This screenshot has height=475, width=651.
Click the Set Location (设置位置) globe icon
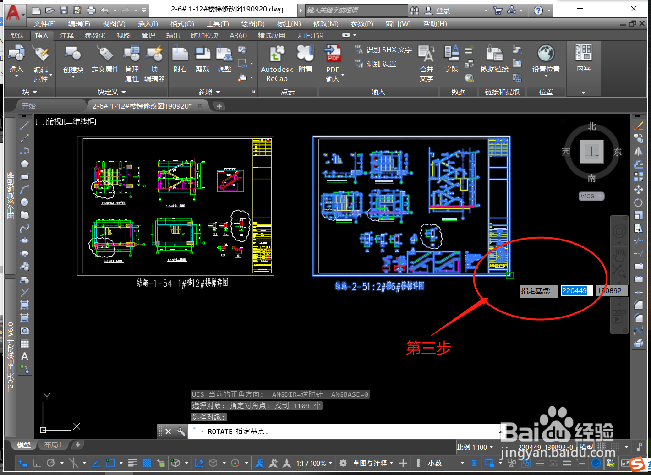click(546, 54)
